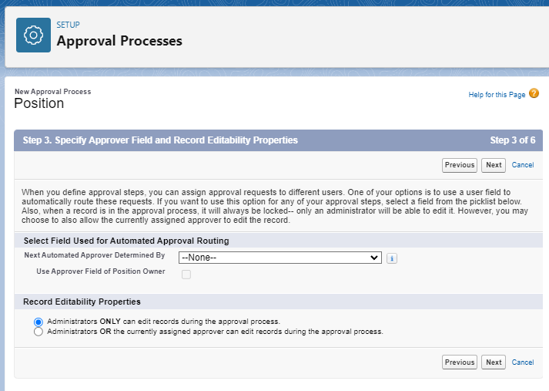
Task: Click the bottom Next button
Action: coord(494,362)
